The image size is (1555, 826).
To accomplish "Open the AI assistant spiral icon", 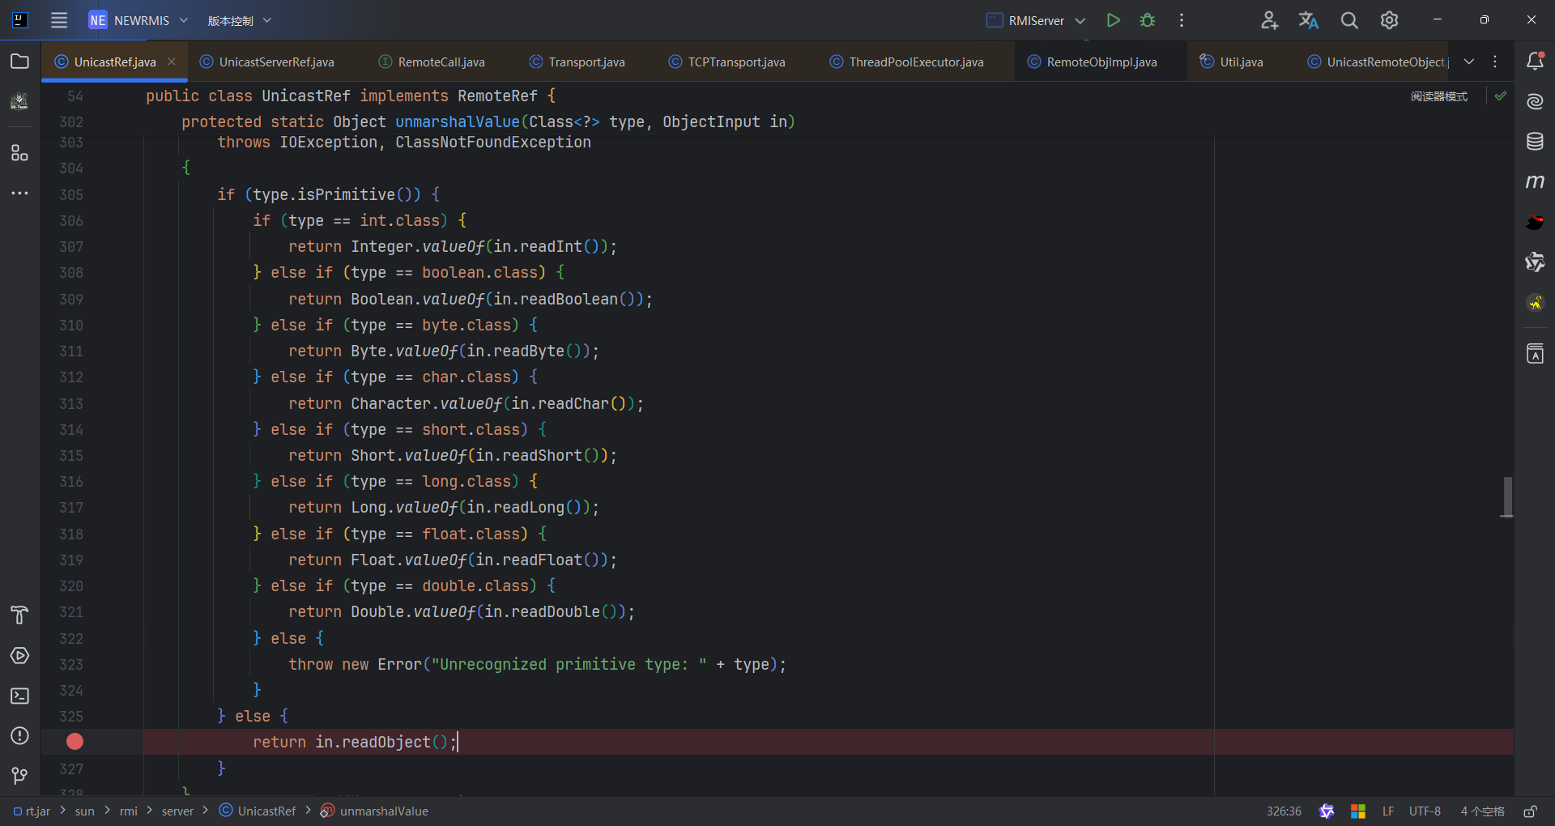I will tap(1535, 101).
